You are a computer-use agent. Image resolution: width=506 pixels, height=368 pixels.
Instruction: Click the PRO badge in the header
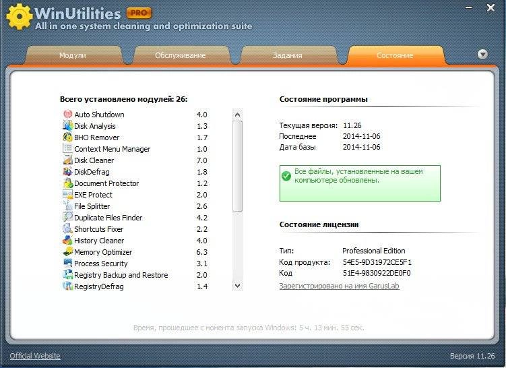pyautogui.click(x=139, y=13)
